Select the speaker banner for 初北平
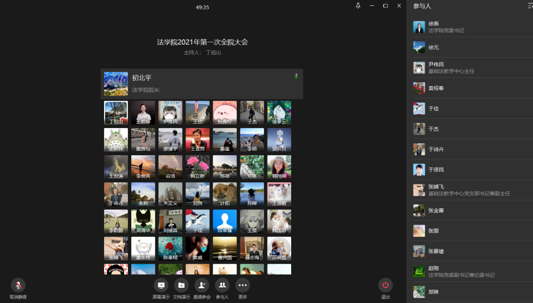Screen dimensions: 533x303 pos(201,84)
